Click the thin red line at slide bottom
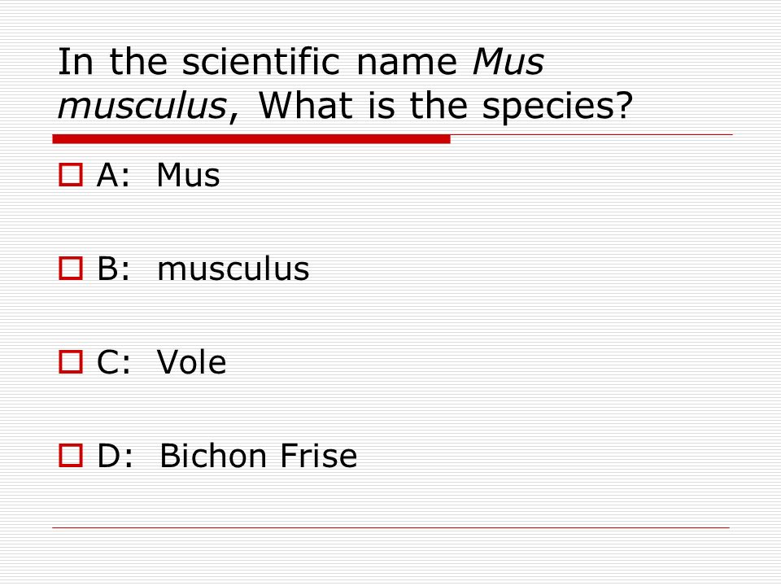The height and width of the screenshot is (586, 781). [391, 527]
